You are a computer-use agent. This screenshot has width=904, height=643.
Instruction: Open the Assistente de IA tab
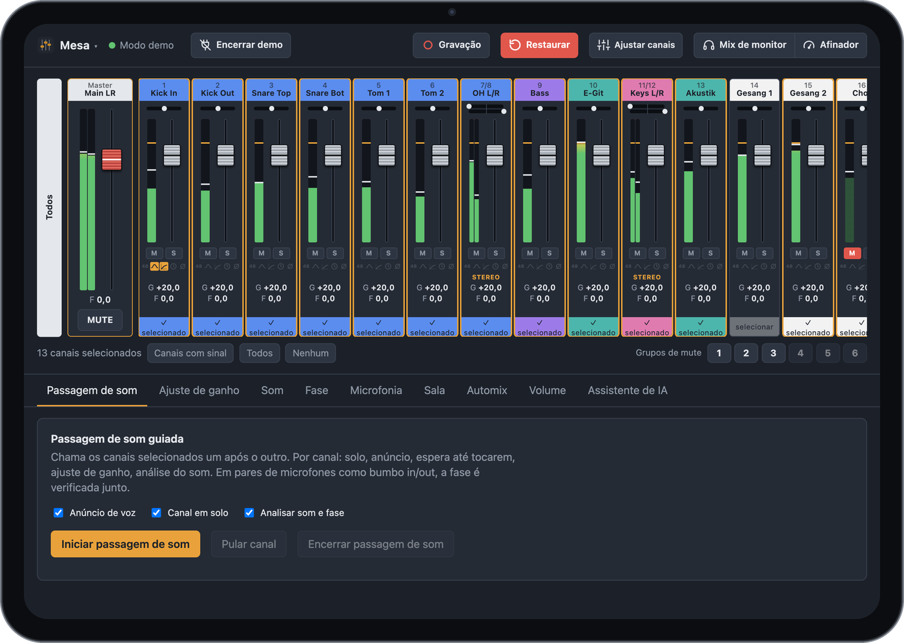(628, 391)
